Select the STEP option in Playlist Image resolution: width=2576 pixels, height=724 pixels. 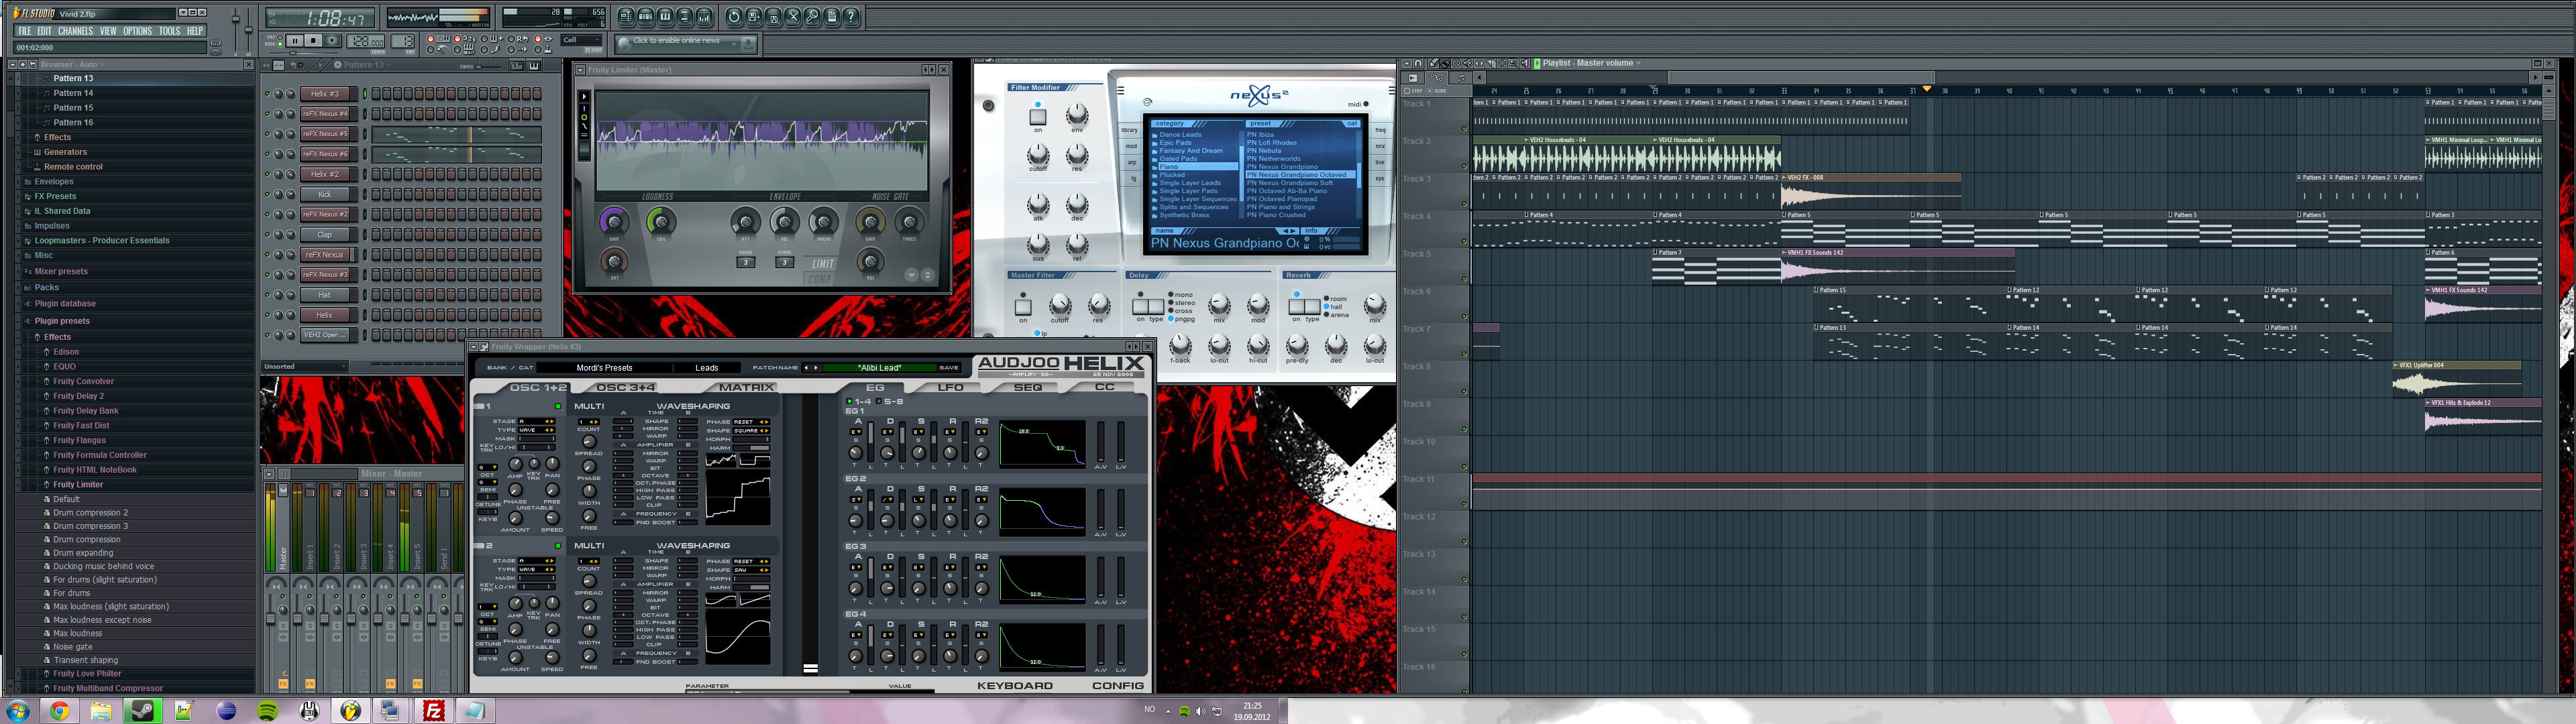tap(1414, 91)
